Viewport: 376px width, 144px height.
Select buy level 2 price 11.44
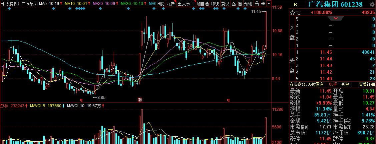[326, 59]
